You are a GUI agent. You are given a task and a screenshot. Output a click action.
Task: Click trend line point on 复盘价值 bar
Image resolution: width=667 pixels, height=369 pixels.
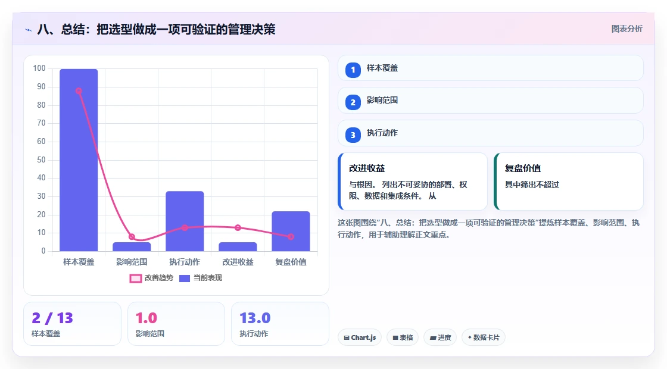(x=291, y=237)
